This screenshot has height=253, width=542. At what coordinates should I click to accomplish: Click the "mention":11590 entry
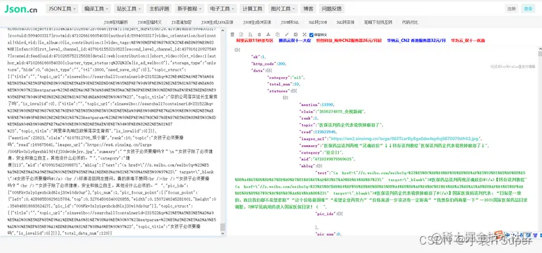(317, 105)
